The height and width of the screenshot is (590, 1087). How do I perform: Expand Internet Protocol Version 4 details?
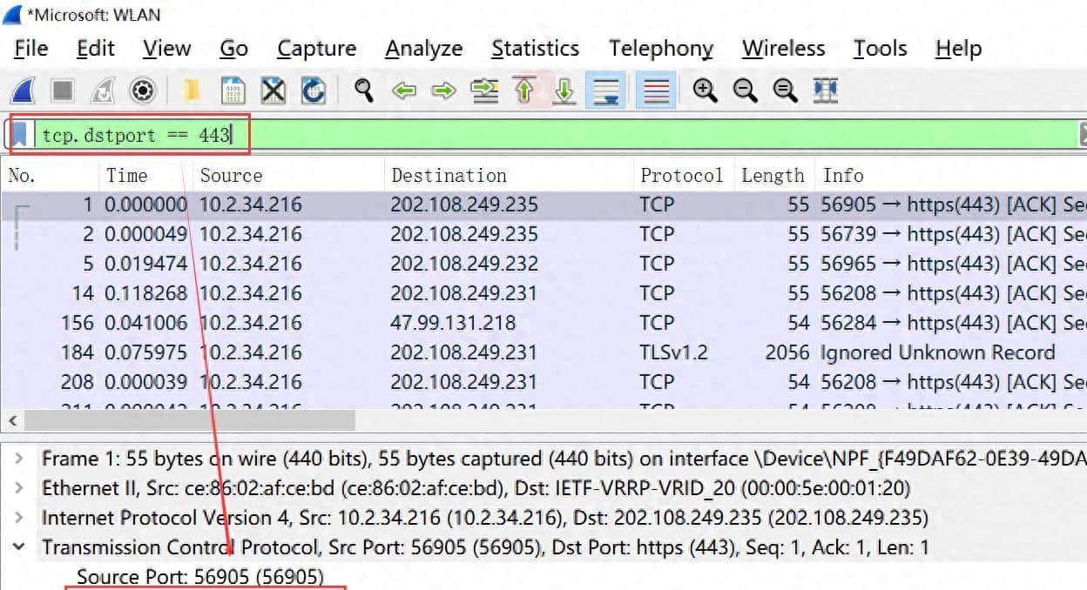tap(17, 518)
